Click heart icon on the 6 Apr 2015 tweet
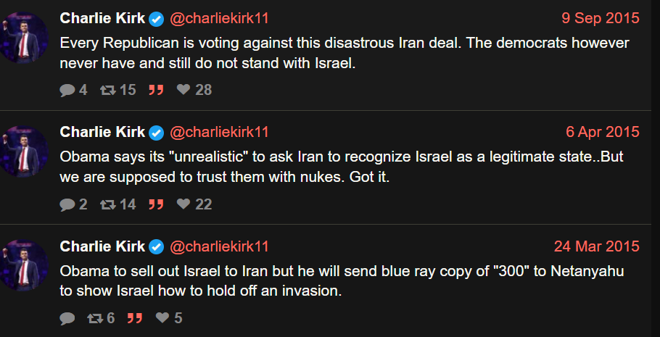 pos(183,204)
